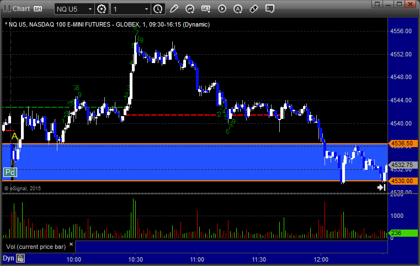Select the pencil drawing tool
Viewport: 420px width, 266px height.
[174, 9]
